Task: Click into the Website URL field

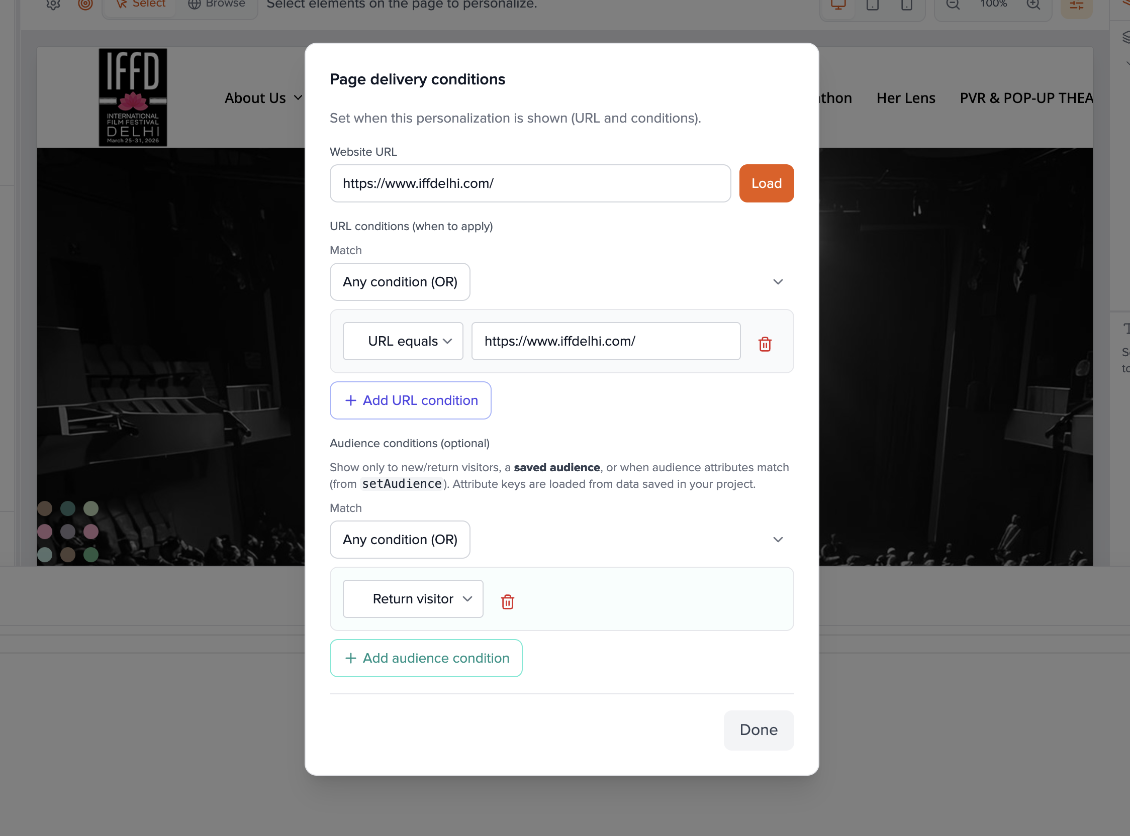Action: click(530, 183)
